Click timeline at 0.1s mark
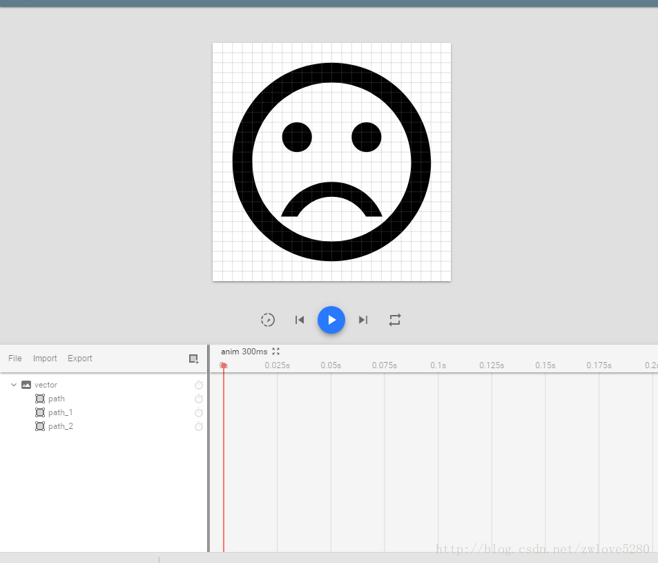Screen dimensions: 658x563 click(x=438, y=365)
